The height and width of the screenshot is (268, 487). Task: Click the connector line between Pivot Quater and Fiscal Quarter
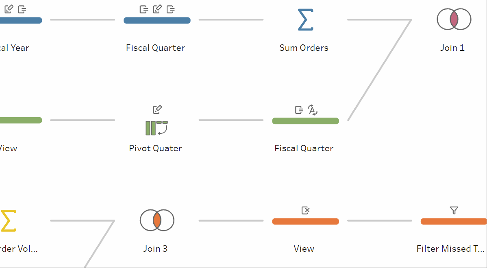(231, 120)
